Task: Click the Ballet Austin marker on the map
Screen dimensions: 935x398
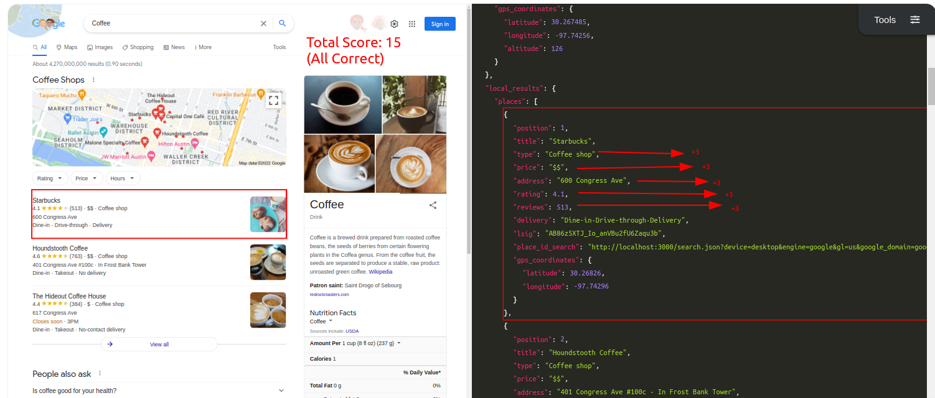Action: click(103, 132)
